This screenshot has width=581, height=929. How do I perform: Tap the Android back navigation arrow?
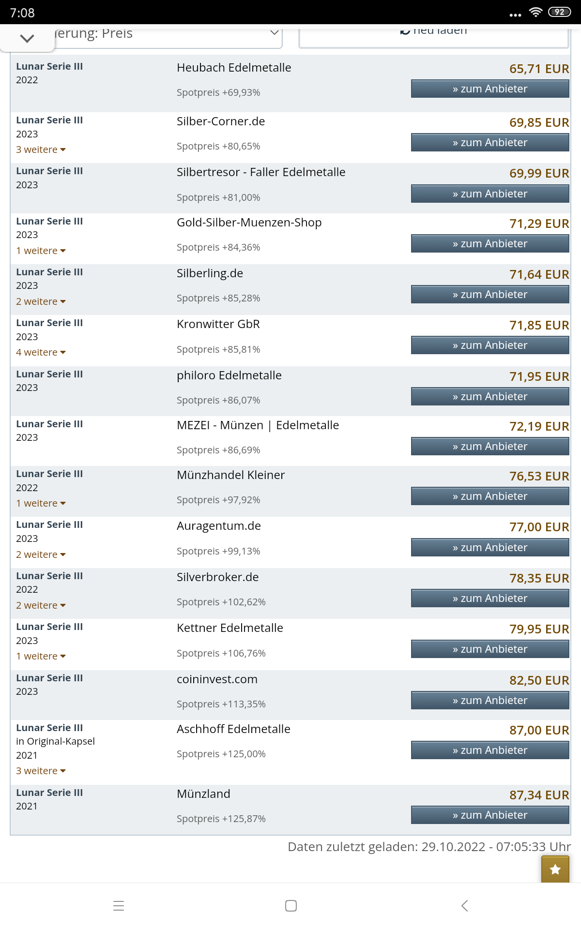point(464,906)
